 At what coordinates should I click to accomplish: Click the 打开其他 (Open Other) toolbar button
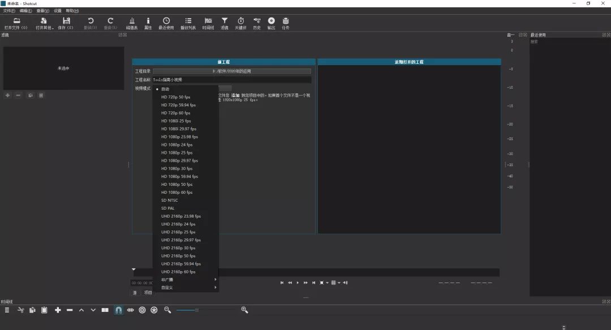point(44,23)
